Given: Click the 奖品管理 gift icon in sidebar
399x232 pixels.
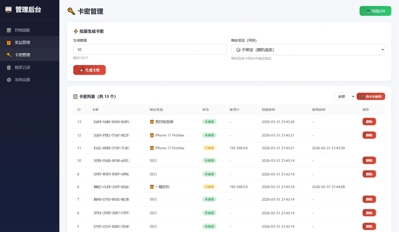Looking at the screenshot, I should (9, 43).
